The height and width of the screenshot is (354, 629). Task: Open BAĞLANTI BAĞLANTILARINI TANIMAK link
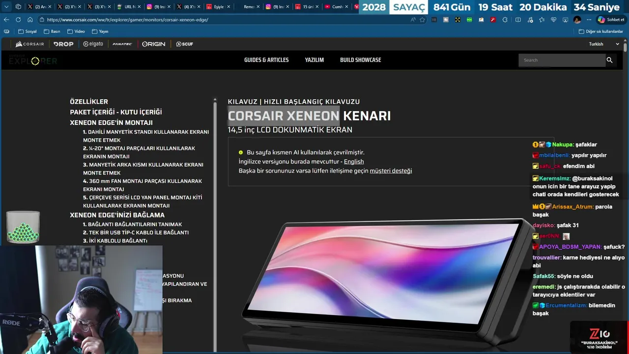132,224
